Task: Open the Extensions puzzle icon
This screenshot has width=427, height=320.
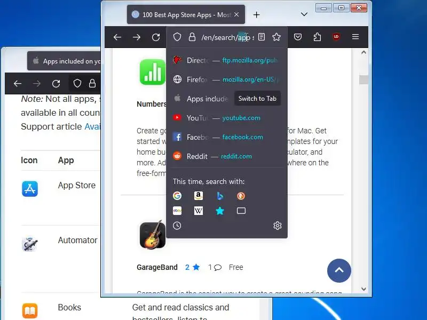Action: pos(317,37)
